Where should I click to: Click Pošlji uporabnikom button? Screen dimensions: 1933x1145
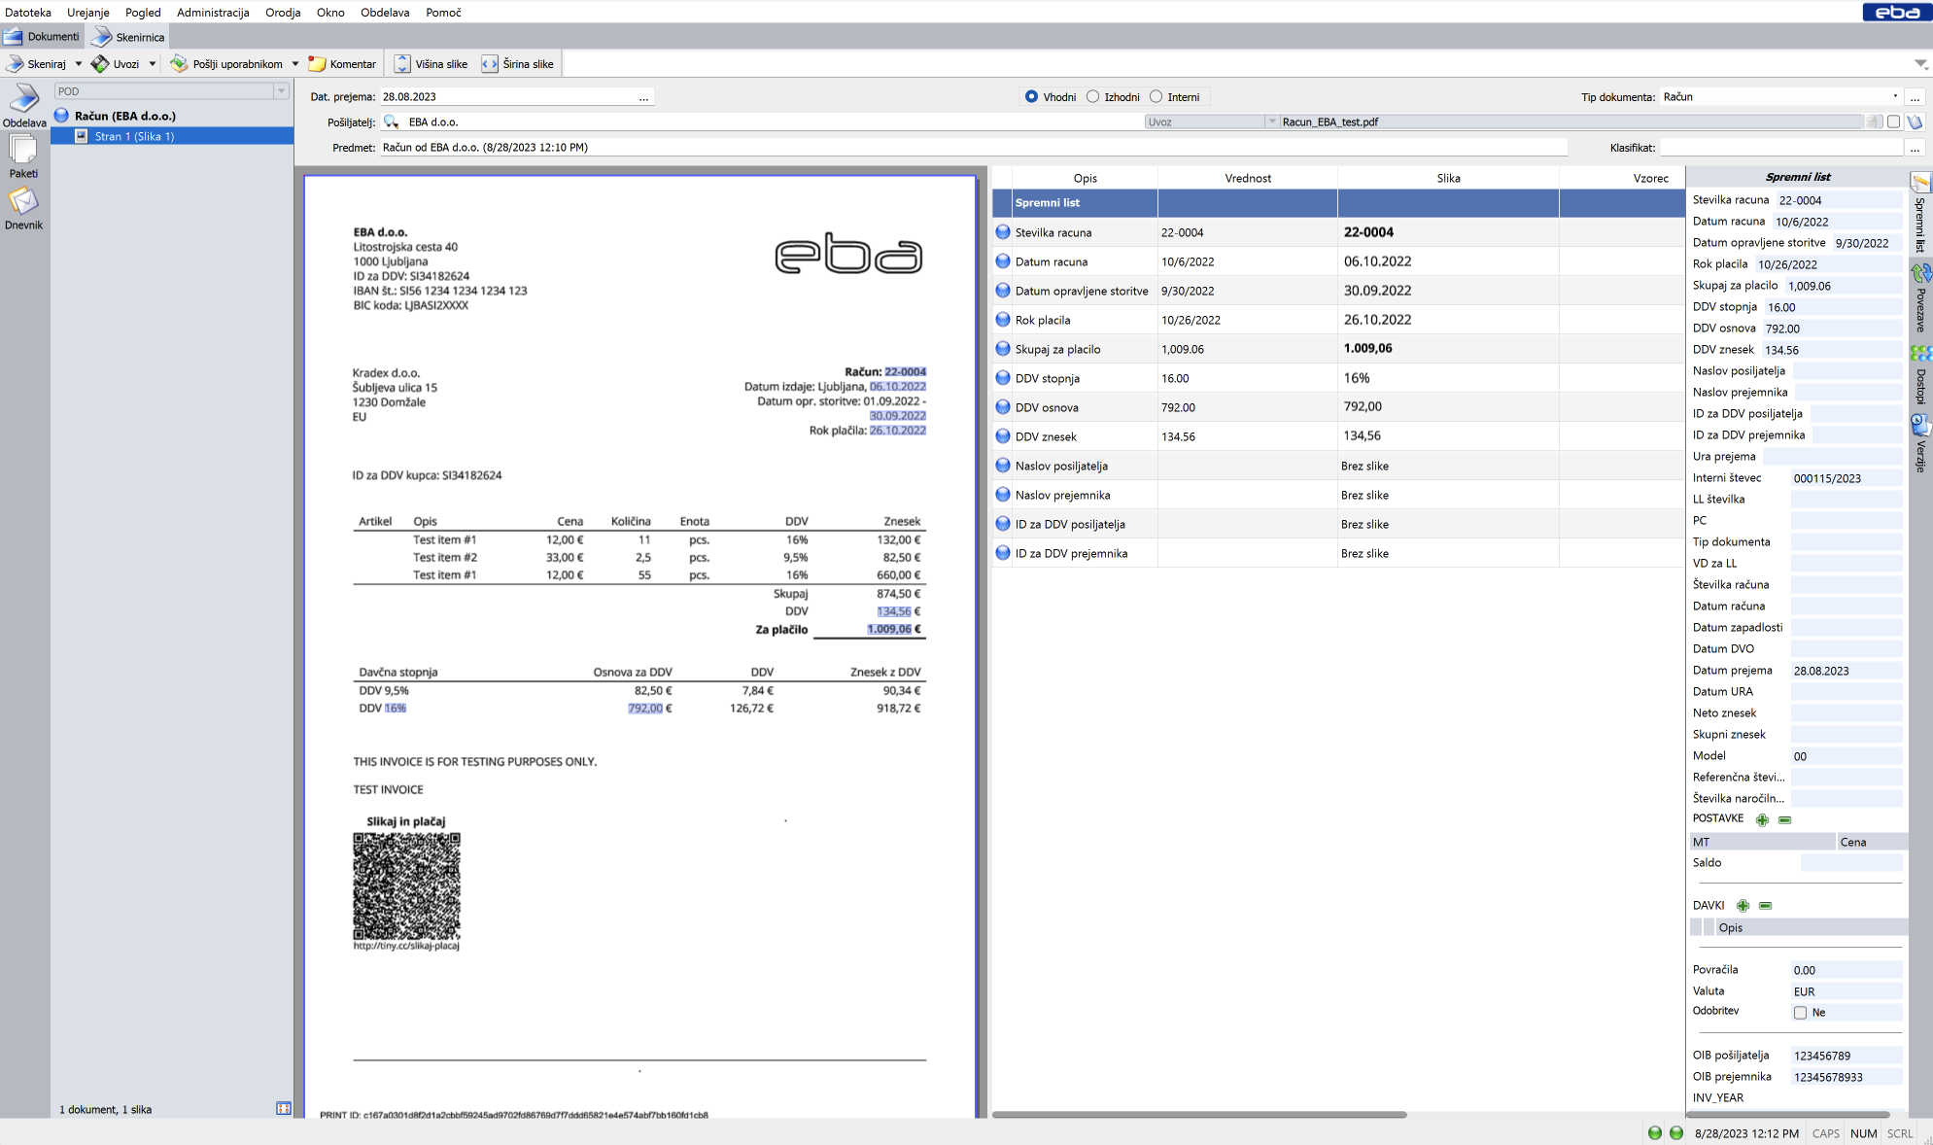tap(227, 64)
